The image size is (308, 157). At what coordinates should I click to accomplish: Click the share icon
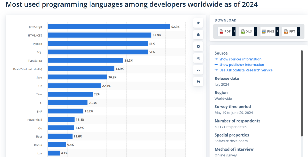(x=198, y=58)
